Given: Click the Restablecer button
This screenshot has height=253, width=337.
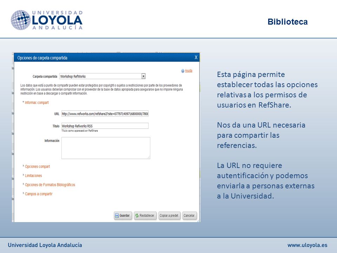Looking at the screenshot, I should pos(145,215).
